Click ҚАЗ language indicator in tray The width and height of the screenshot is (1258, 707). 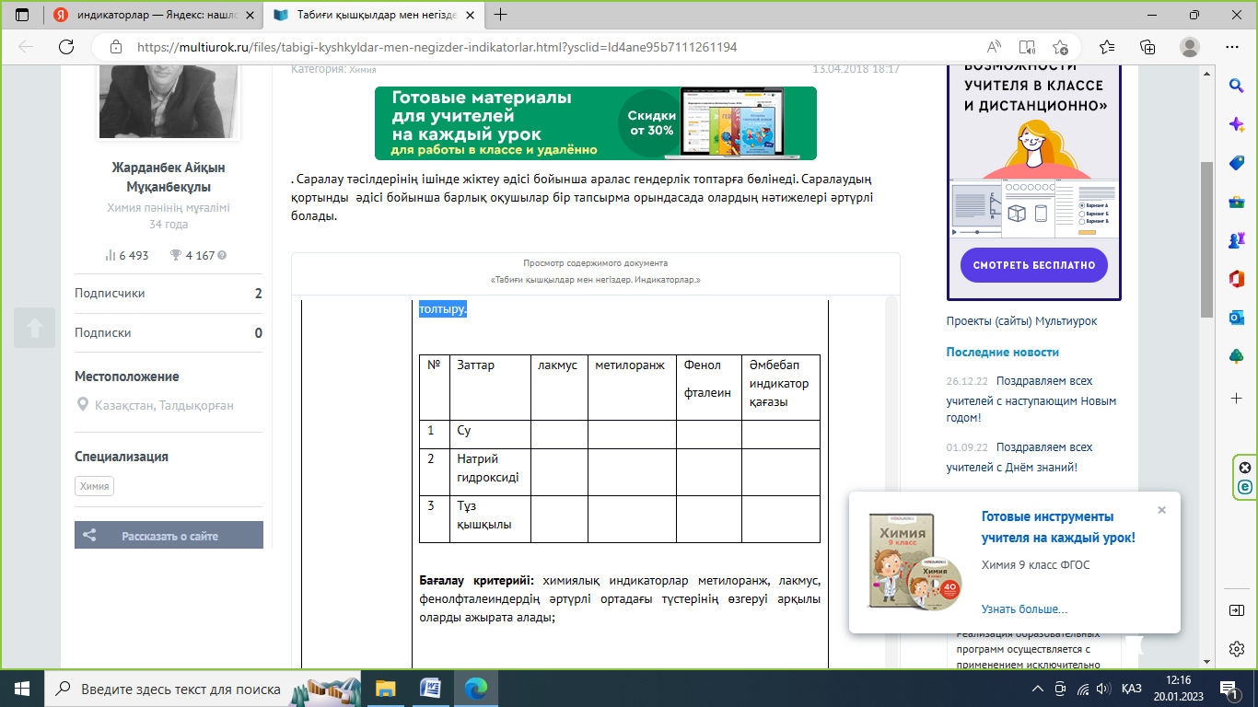point(1132,689)
